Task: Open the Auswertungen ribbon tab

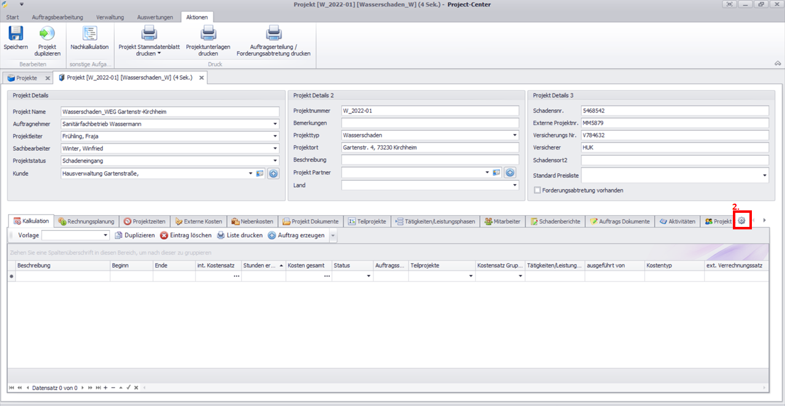Action: pos(155,17)
